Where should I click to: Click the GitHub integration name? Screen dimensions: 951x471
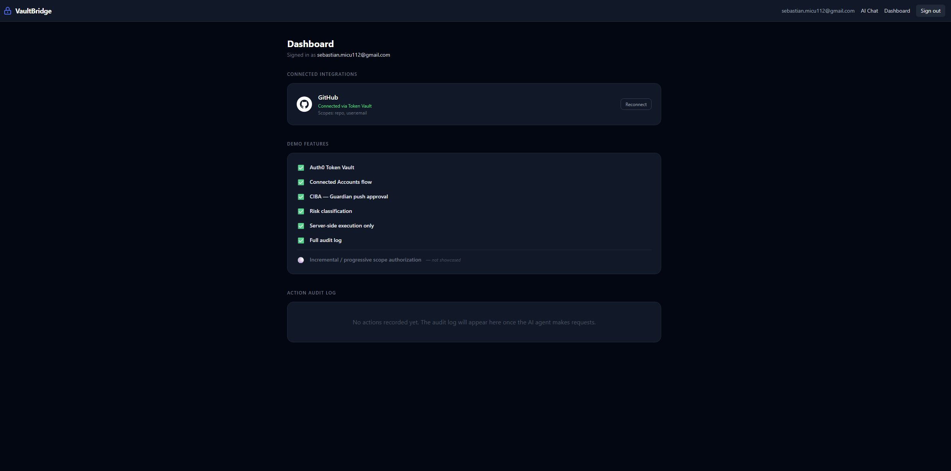328,97
